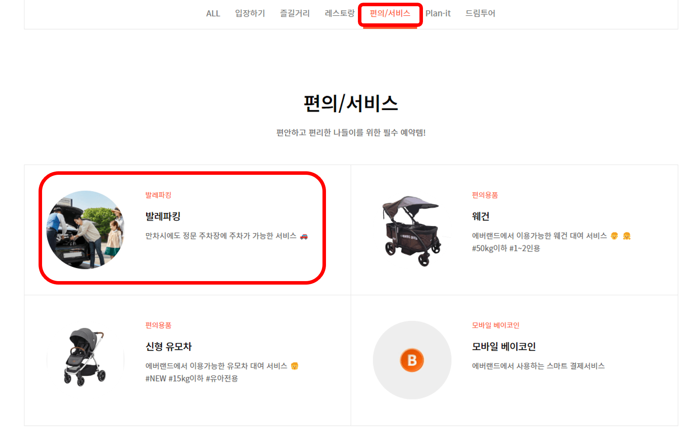The image size is (687, 438).
Task: Click the child emoji after 유모차 description
Action: 295,366
